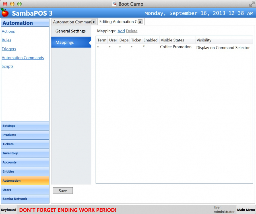The height and width of the screenshot is (214, 256).
Task: Select the Mappings section
Action: (x=71, y=43)
